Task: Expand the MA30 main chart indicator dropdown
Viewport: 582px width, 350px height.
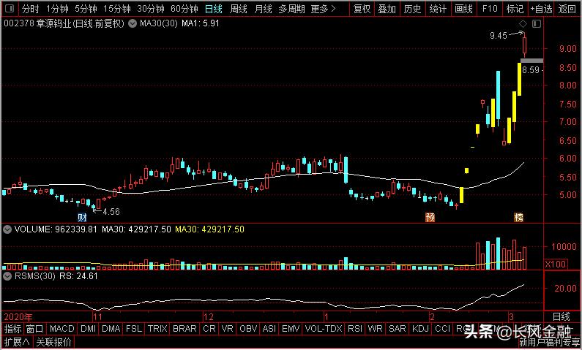Action: point(132,23)
